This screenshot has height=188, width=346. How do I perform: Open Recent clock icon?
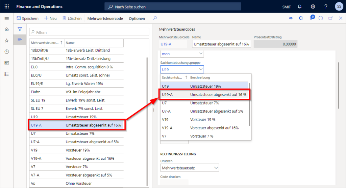click(x=7, y=52)
